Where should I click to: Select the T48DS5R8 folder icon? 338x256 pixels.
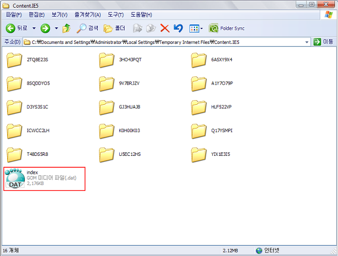point(14,155)
